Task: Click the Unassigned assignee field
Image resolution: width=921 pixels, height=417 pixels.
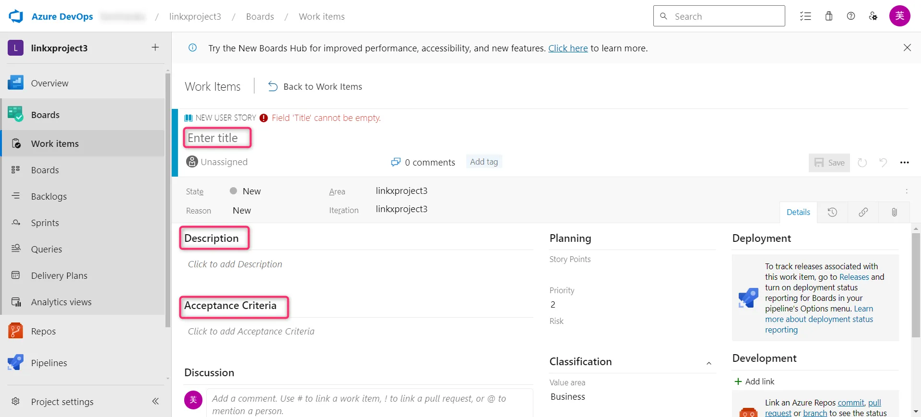Action: pyautogui.click(x=217, y=162)
